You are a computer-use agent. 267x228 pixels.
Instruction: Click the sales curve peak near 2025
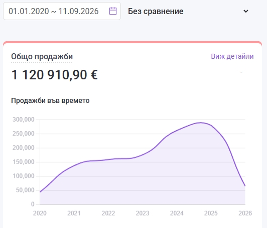(x=200, y=123)
